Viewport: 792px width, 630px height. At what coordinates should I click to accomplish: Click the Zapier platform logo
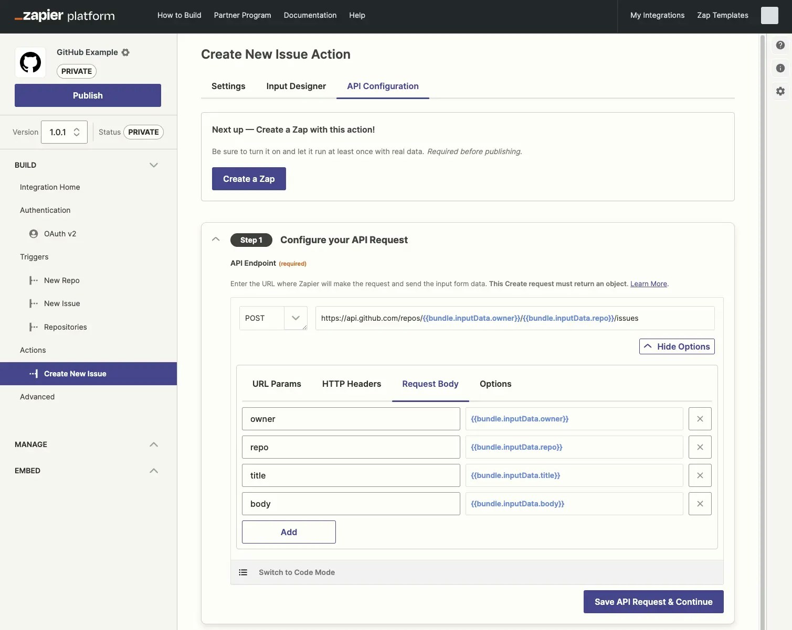[65, 16]
